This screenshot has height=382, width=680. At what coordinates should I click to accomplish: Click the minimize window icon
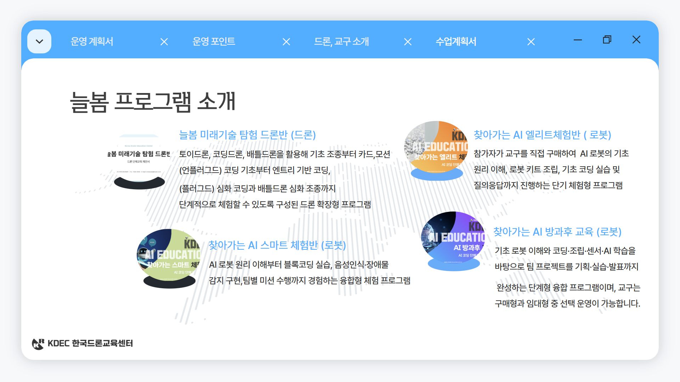click(578, 40)
